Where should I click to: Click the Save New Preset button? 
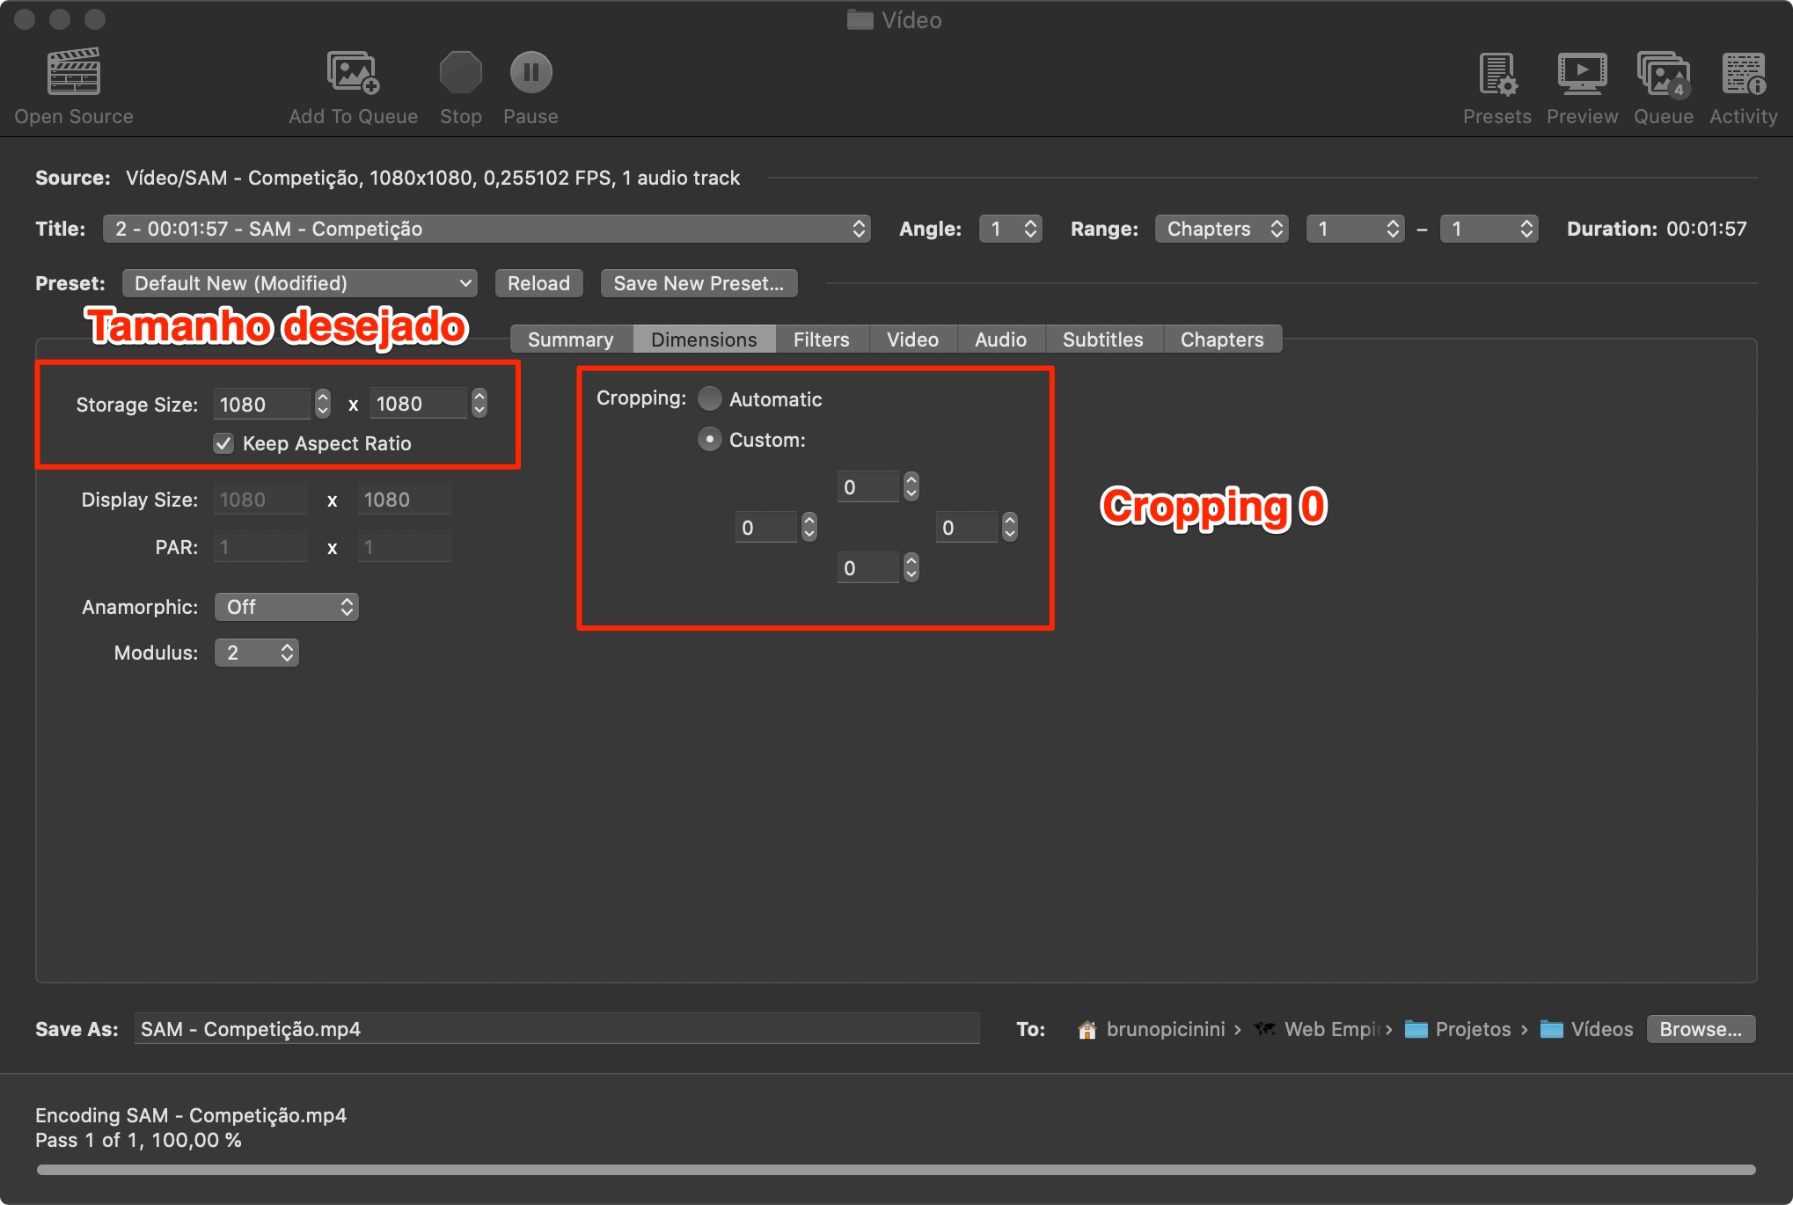[x=699, y=283]
